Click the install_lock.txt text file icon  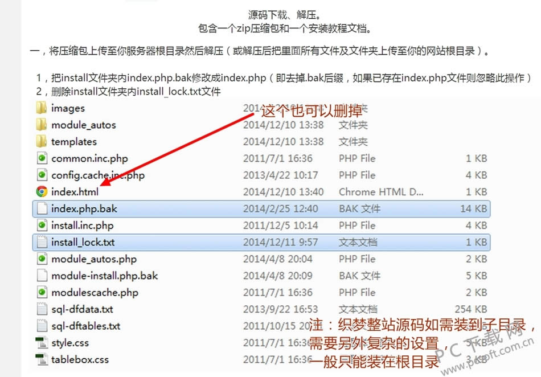[41, 242]
